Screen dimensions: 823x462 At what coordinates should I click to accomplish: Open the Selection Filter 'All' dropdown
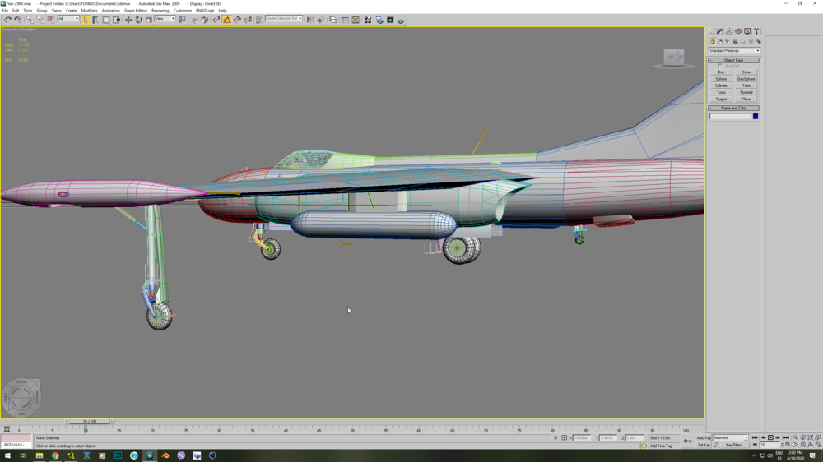pyautogui.click(x=68, y=19)
